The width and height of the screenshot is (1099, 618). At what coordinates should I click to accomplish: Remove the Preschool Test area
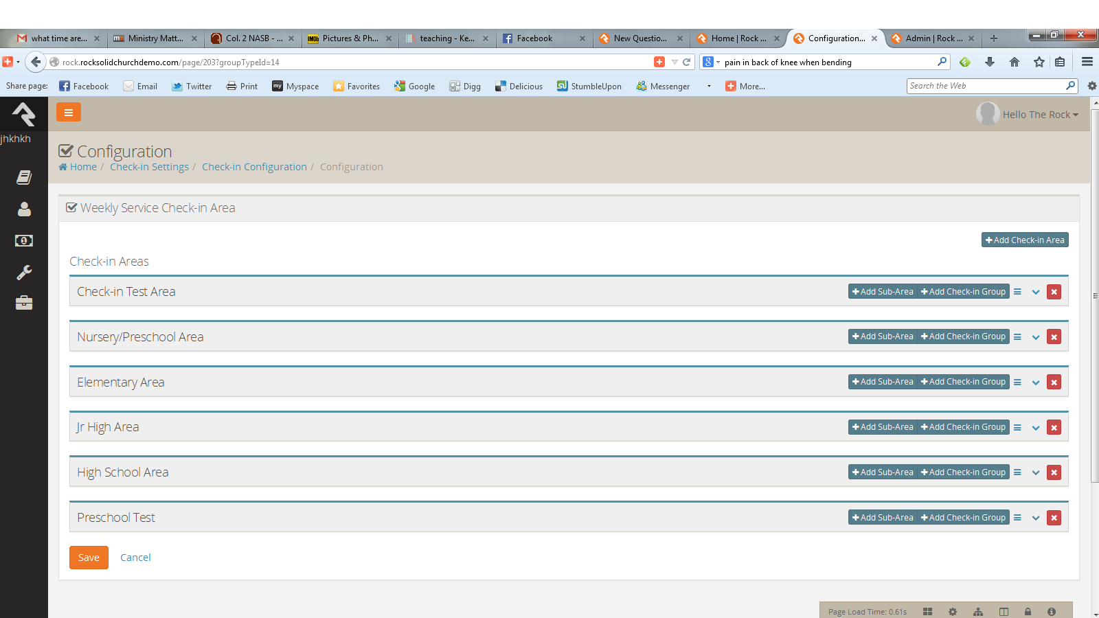(x=1054, y=518)
